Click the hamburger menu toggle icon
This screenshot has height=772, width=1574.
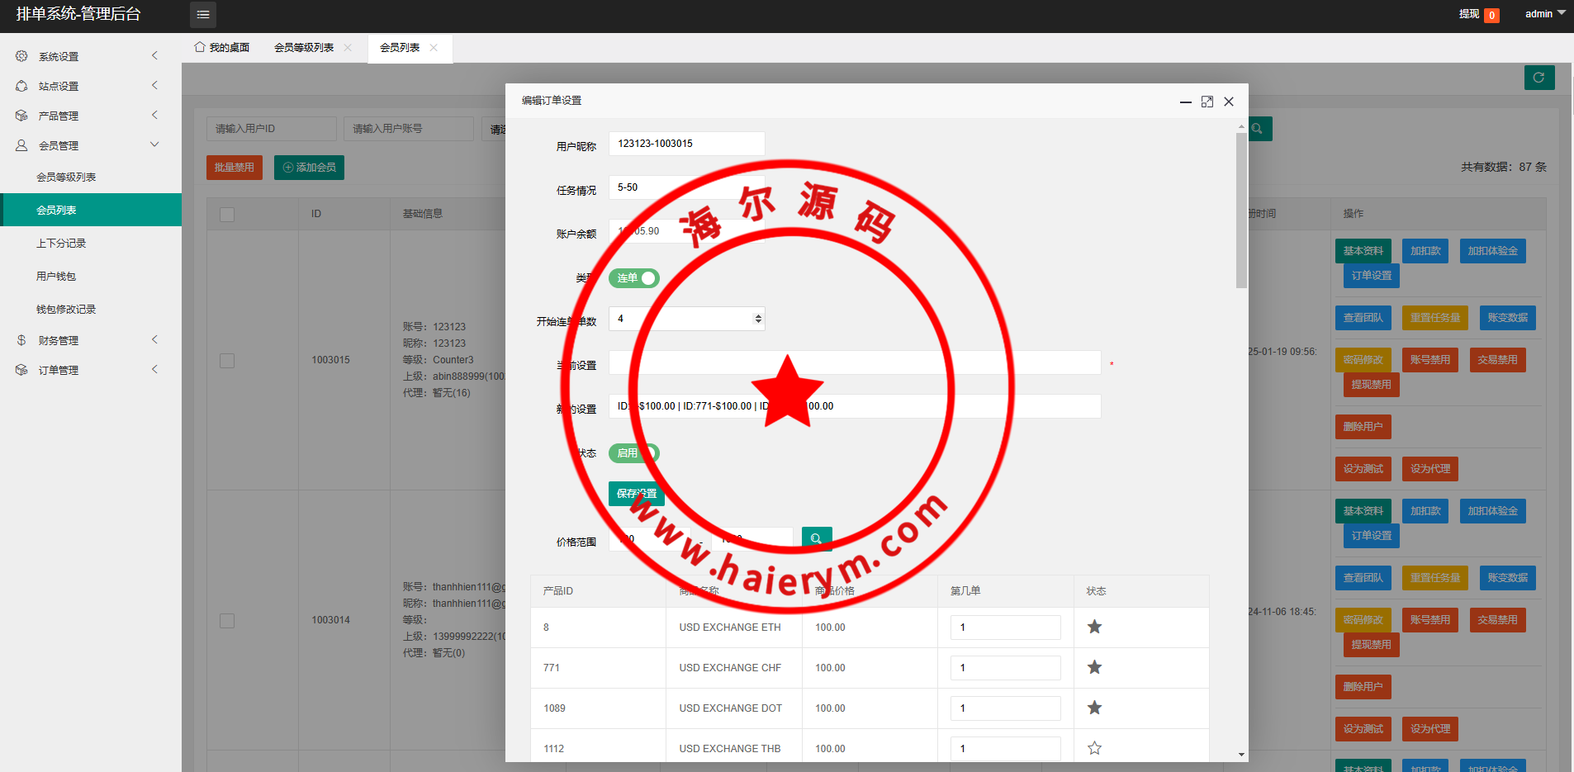point(203,15)
